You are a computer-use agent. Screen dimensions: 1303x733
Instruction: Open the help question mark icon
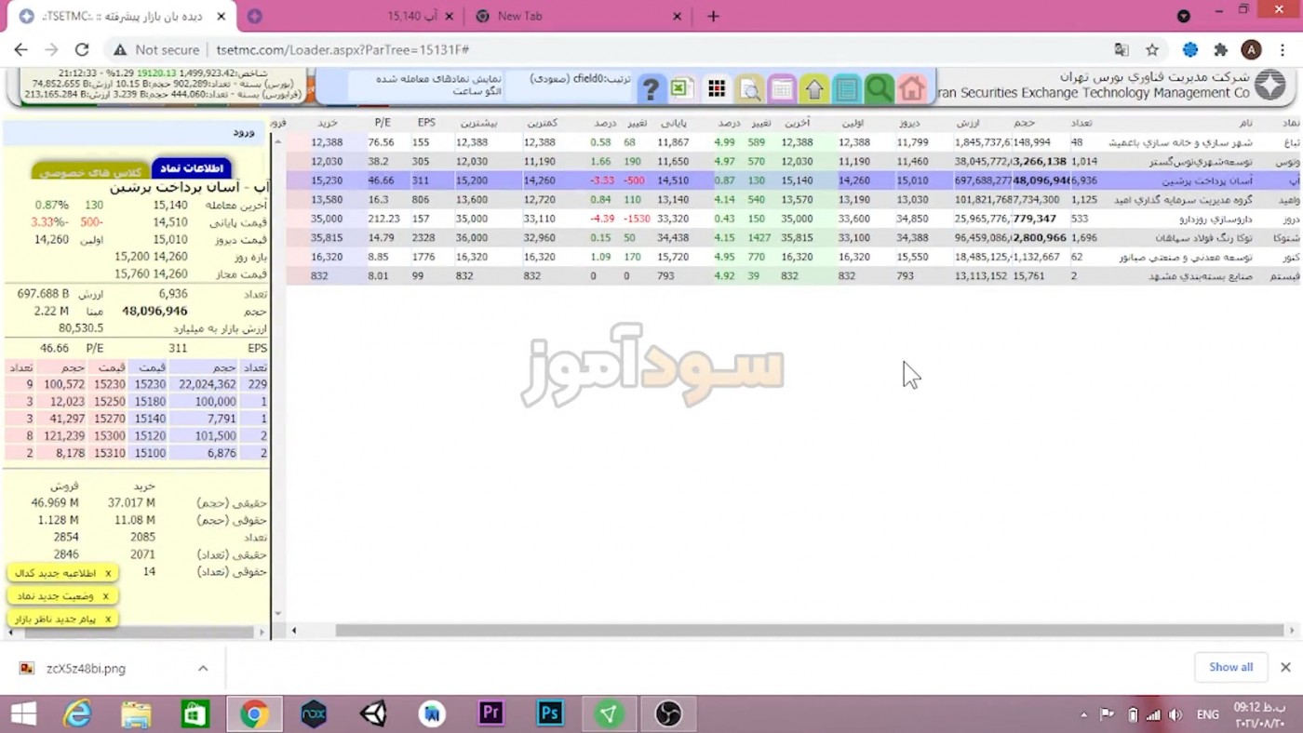[x=651, y=89]
